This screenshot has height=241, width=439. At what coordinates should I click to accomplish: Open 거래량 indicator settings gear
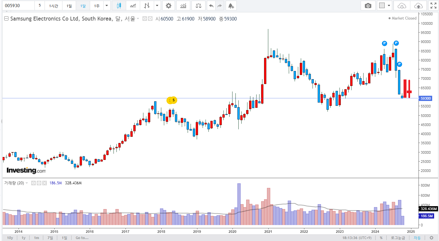pos(39,183)
